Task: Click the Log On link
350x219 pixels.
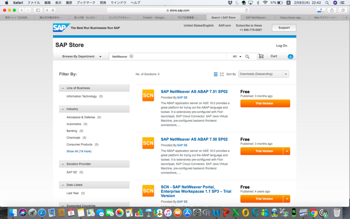Action: point(282,46)
